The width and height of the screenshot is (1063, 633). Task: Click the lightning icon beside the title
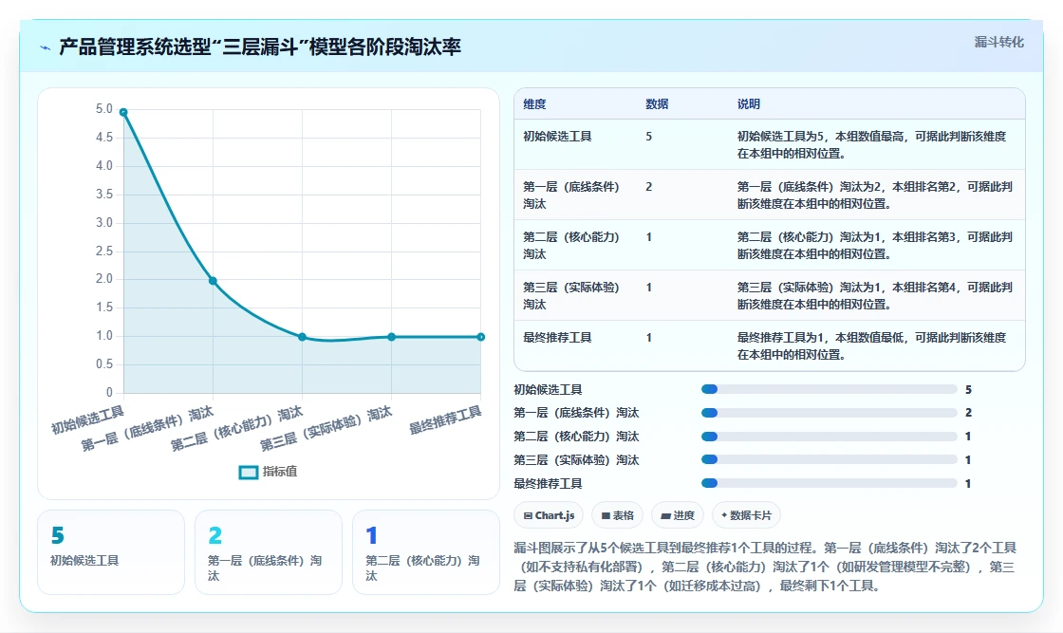46,47
